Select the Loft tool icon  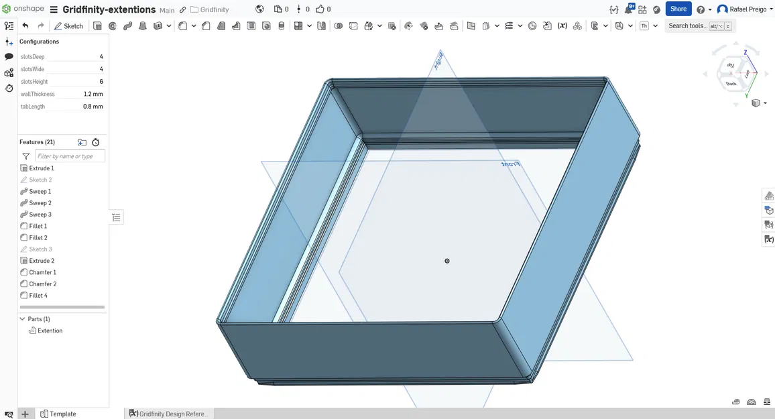pos(143,26)
